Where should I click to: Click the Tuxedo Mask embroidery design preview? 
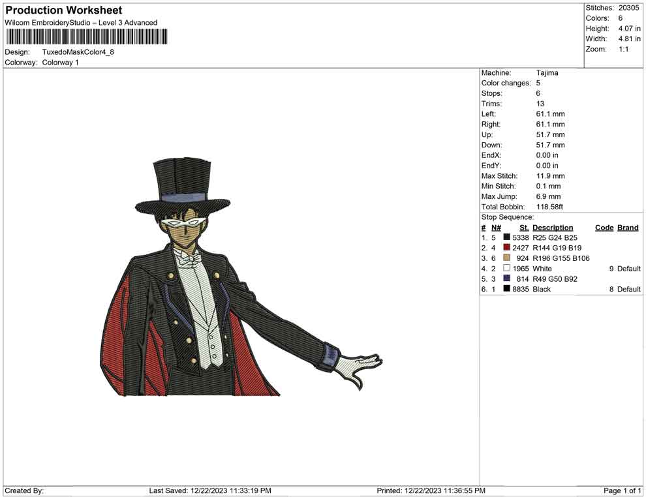[x=241, y=277]
